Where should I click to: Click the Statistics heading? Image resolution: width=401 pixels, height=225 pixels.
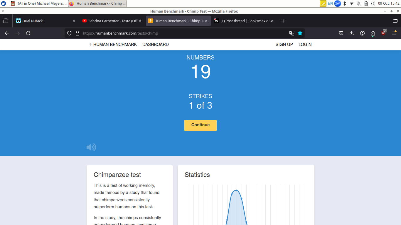point(197,175)
